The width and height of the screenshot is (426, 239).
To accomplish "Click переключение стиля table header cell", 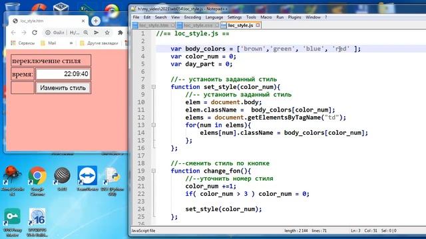I will pyautogui.click(x=51, y=60).
